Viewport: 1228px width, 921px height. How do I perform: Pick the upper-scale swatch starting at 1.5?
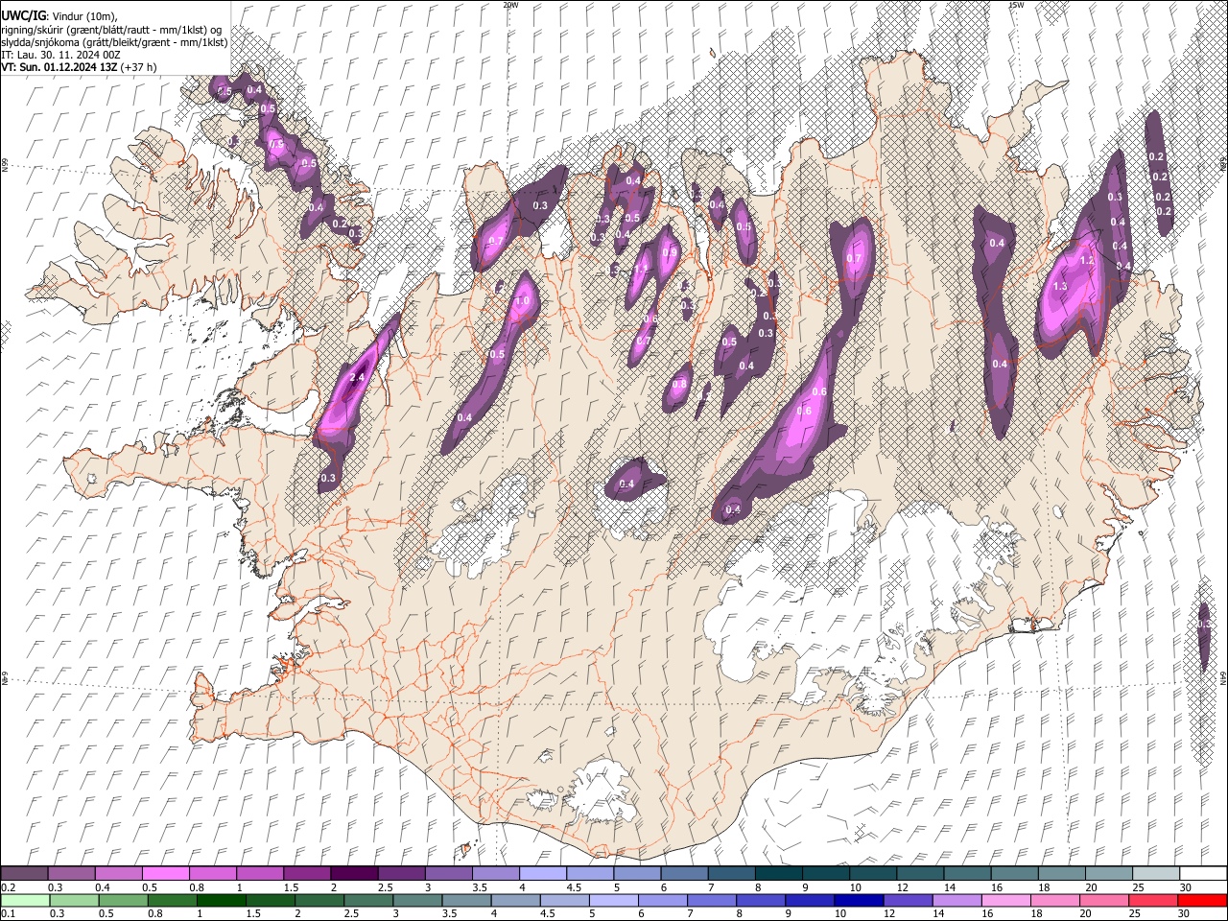pyautogui.click(x=306, y=874)
